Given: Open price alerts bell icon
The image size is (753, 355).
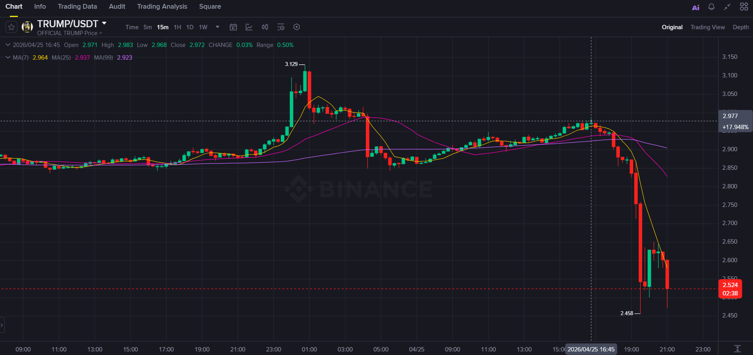Looking at the screenshot, I should tap(711, 7).
